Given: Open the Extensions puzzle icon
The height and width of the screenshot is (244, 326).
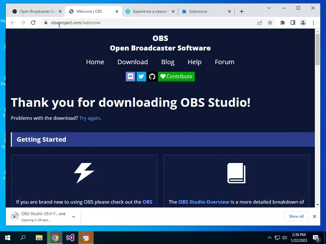Looking at the screenshot, I should pos(283,23).
